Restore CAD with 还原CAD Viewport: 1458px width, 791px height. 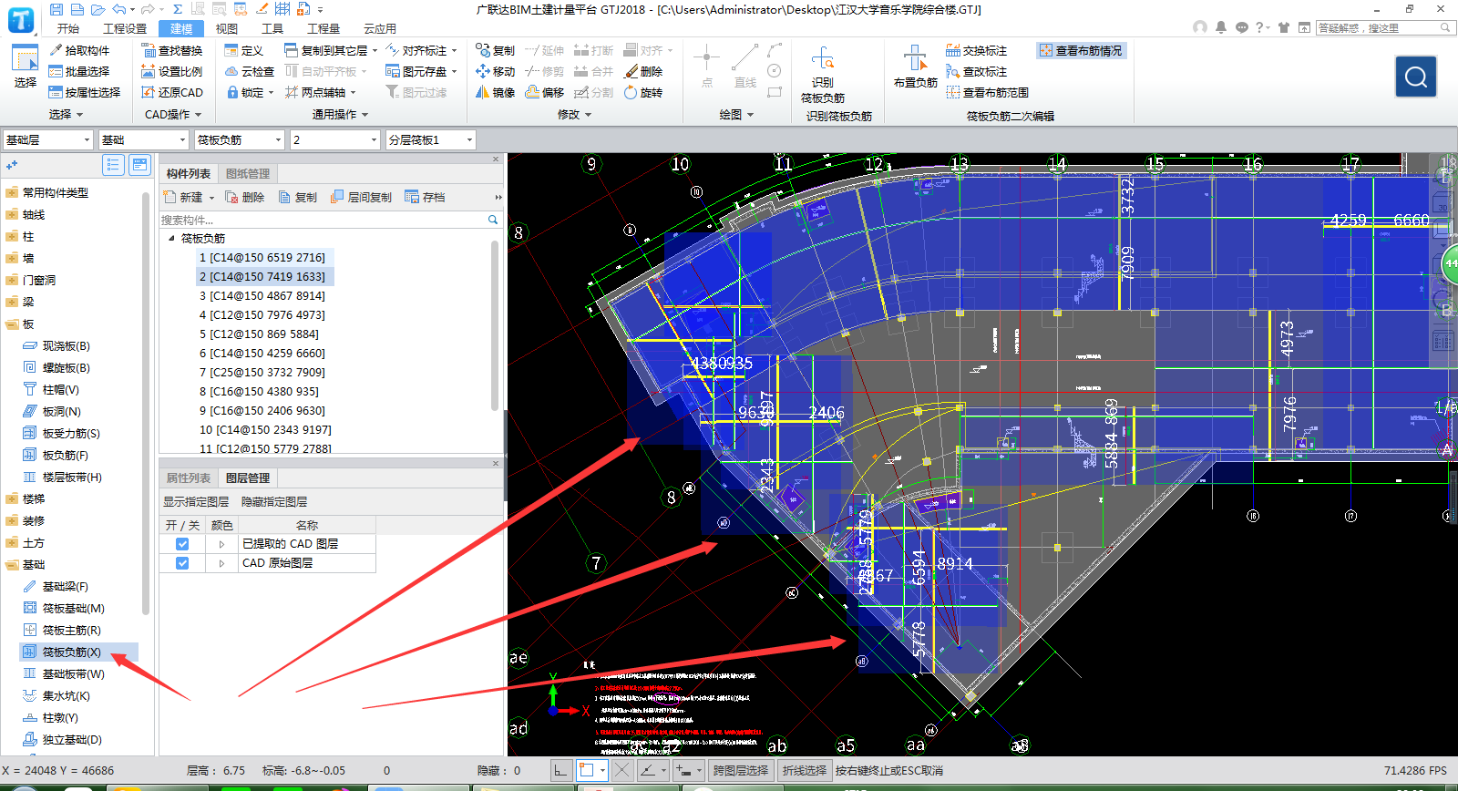(x=172, y=92)
